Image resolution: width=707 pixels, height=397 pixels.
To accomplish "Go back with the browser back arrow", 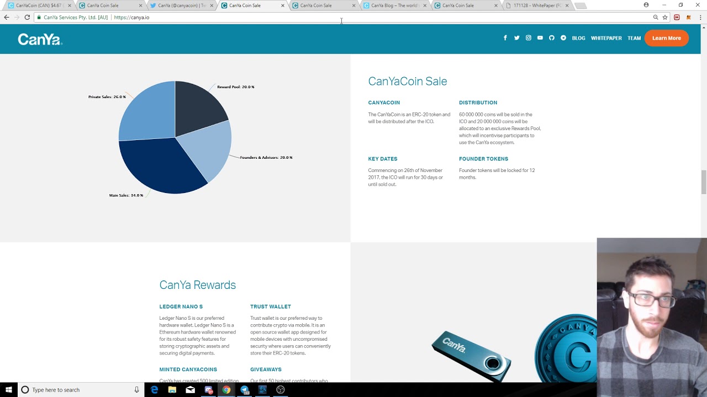I will (x=7, y=17).
